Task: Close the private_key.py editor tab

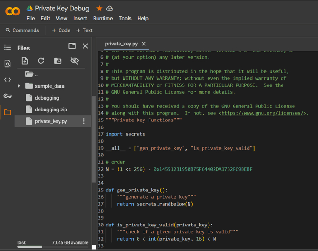Action: 144,44
